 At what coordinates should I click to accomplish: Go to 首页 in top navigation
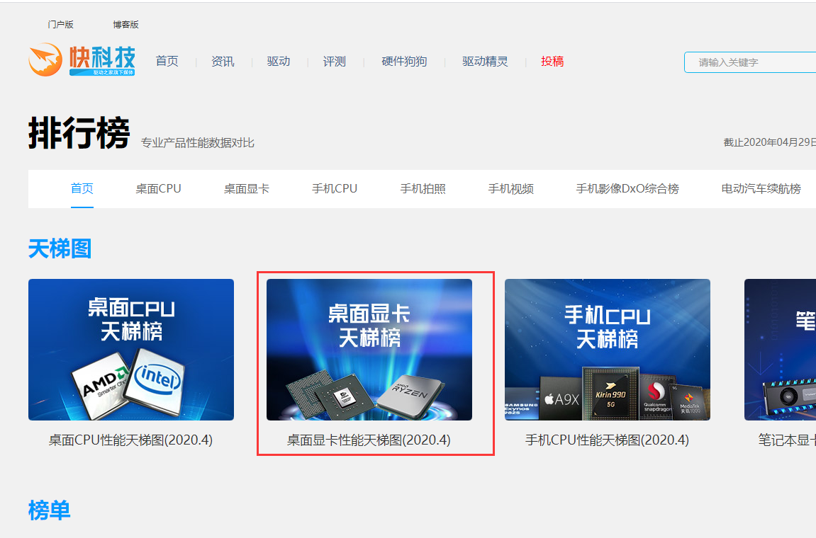pos(167,62)
